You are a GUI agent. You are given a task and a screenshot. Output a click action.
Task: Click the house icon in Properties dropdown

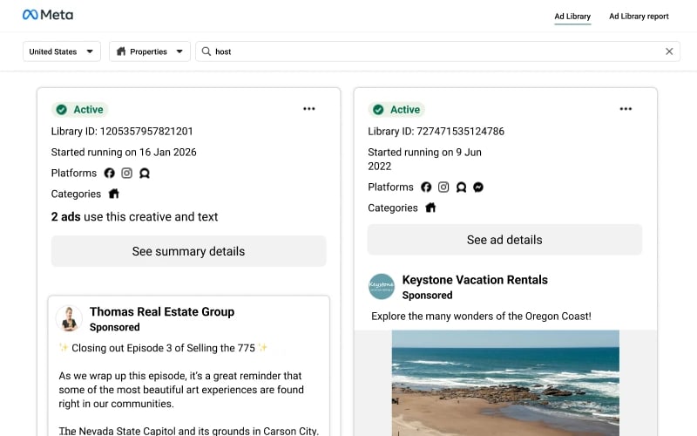pos(121,51)
